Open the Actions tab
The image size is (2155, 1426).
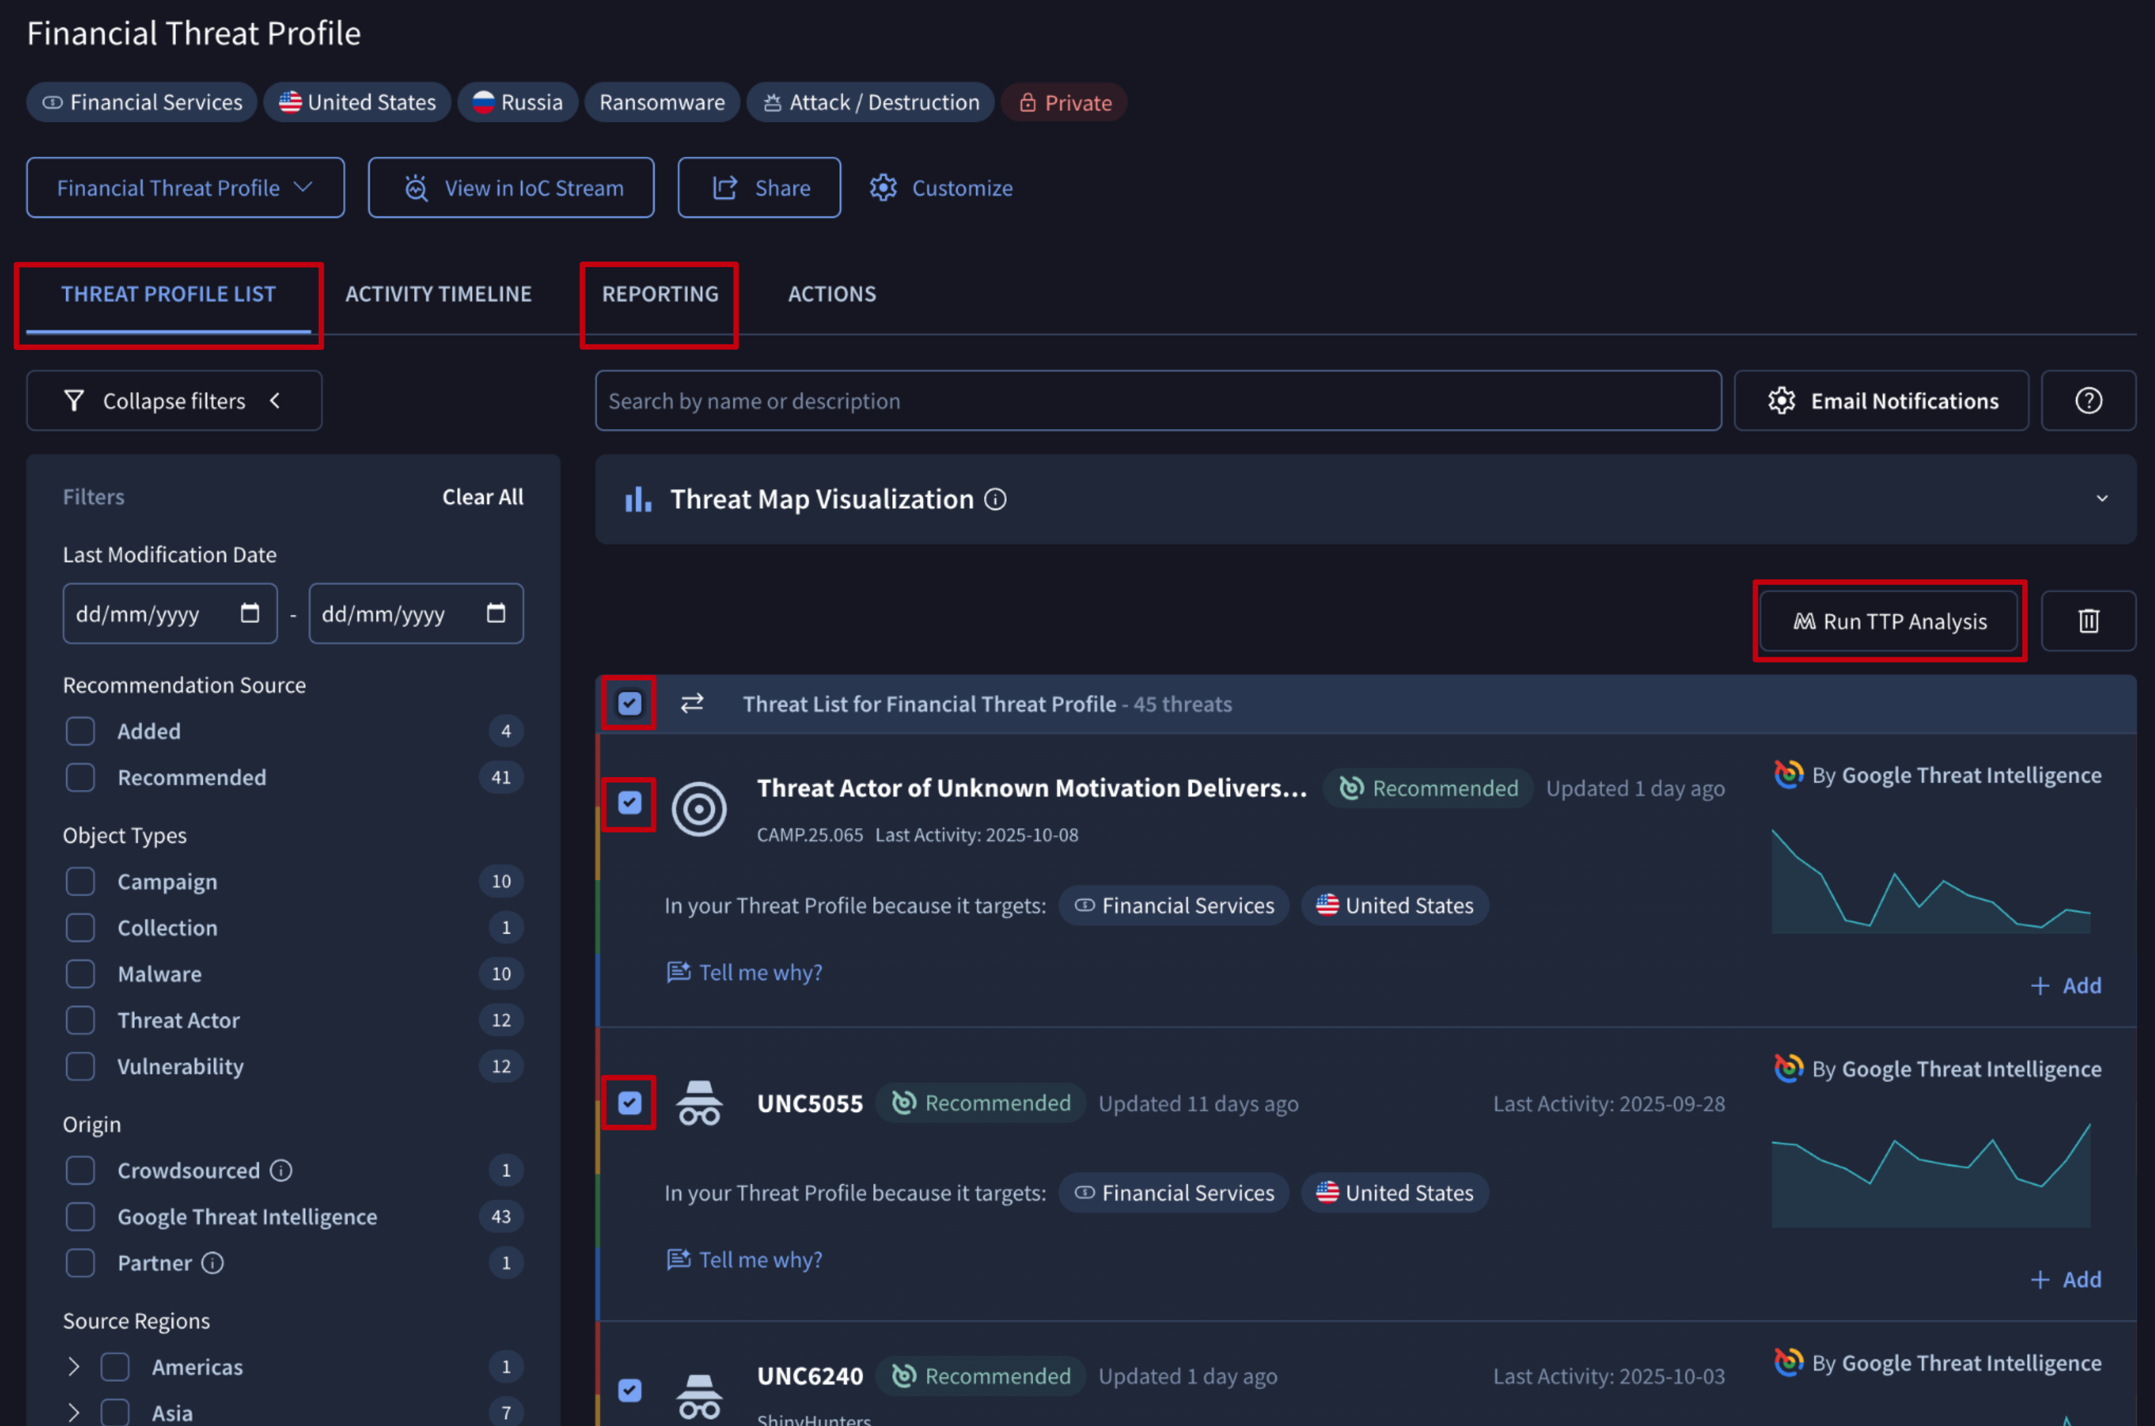[832, 294]
